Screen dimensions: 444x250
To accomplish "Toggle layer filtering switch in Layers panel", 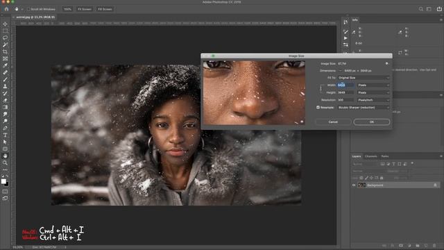I will pos(412,163).
